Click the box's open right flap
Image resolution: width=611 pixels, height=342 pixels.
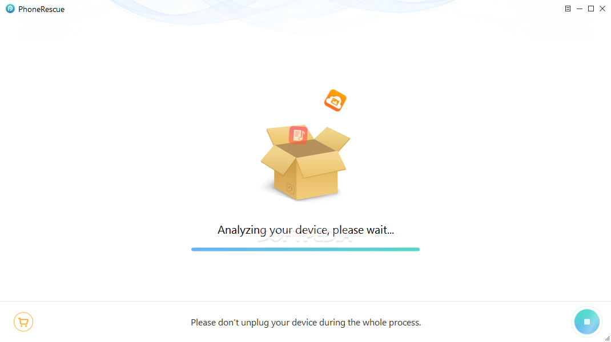coord(332,139)
